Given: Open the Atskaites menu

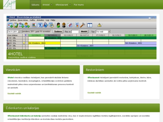Looking at the screenshot, I should [40, 20].
